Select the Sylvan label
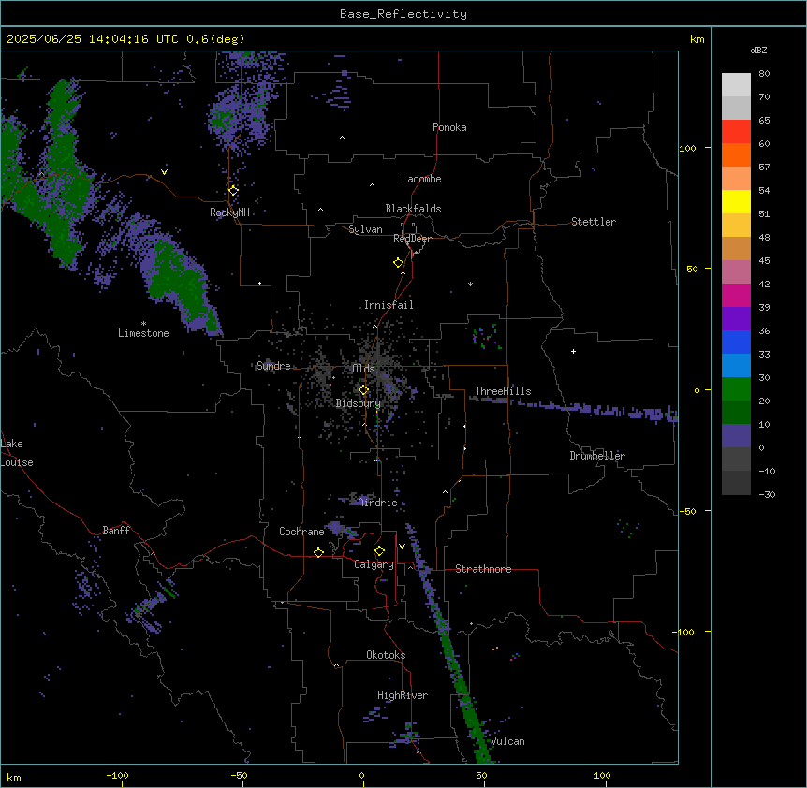This screenshot has width=807, height=788. (x=365, y=229)
